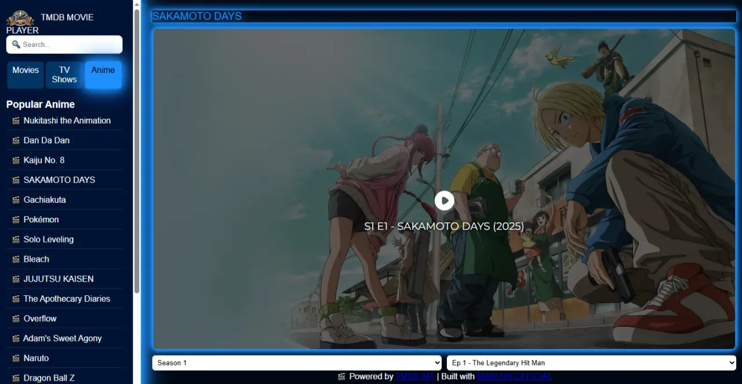Click the Popular Anime heading
The image size is (742, 384).
41,104
